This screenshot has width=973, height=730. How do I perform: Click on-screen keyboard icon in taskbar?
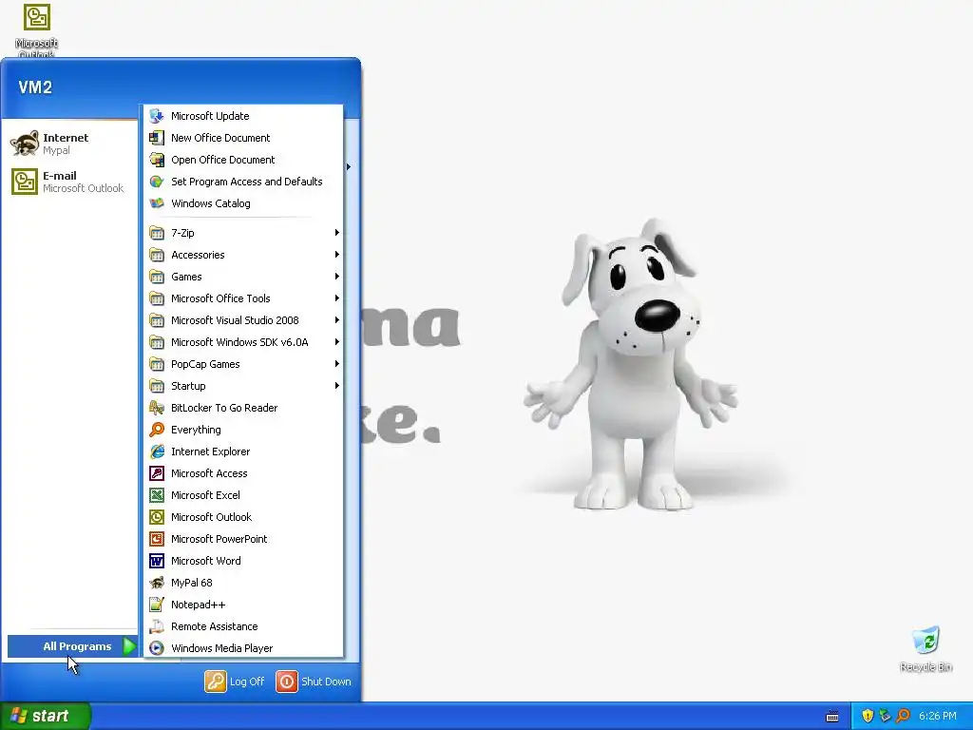[832, 717]
